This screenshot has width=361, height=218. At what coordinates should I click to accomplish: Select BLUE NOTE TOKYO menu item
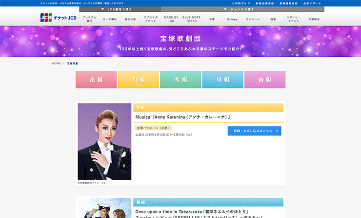pos(191,19)
